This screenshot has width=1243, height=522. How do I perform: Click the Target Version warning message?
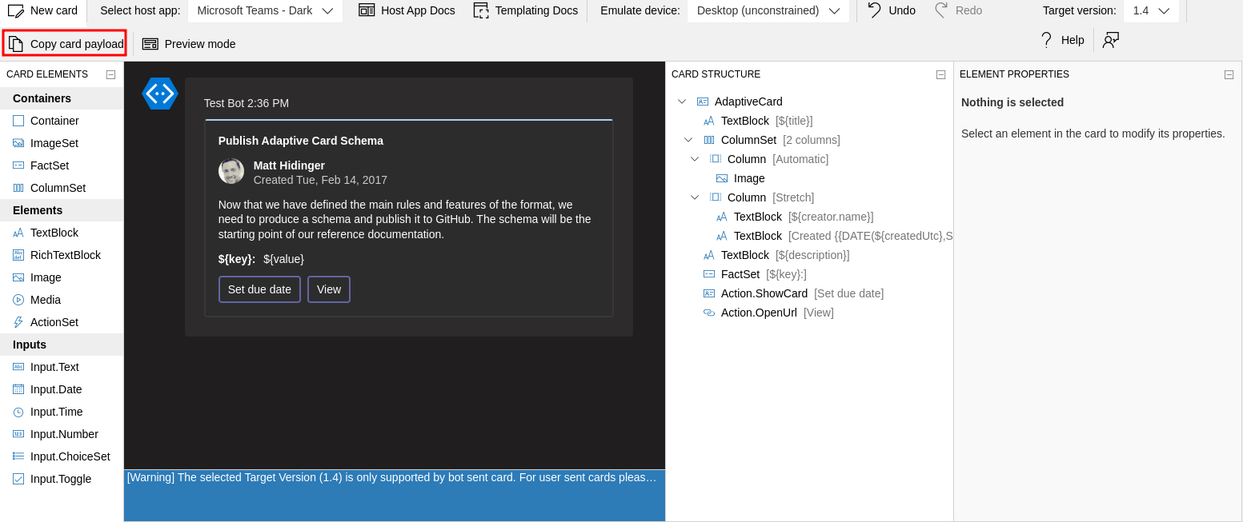pyautogui.click(x=392, y=477)
